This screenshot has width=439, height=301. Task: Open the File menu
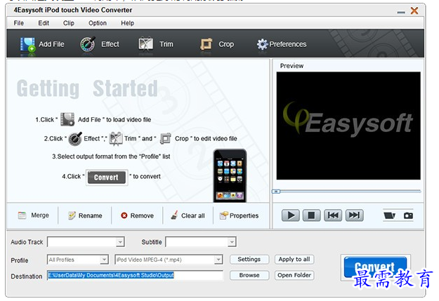tap(19, 23)
